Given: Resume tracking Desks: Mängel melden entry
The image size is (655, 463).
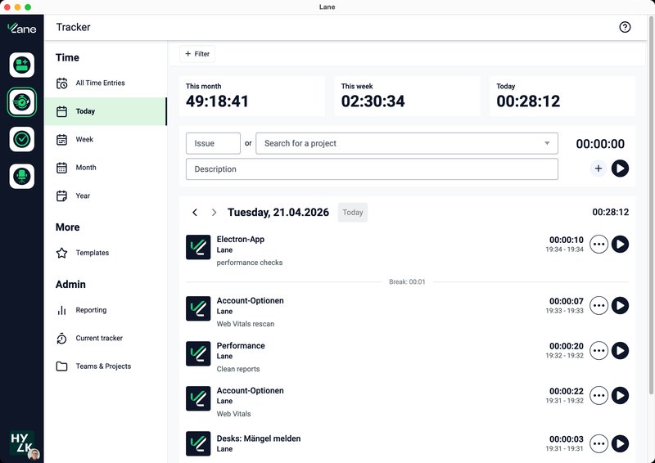Looking at the screenshot, I should point(620,443).
